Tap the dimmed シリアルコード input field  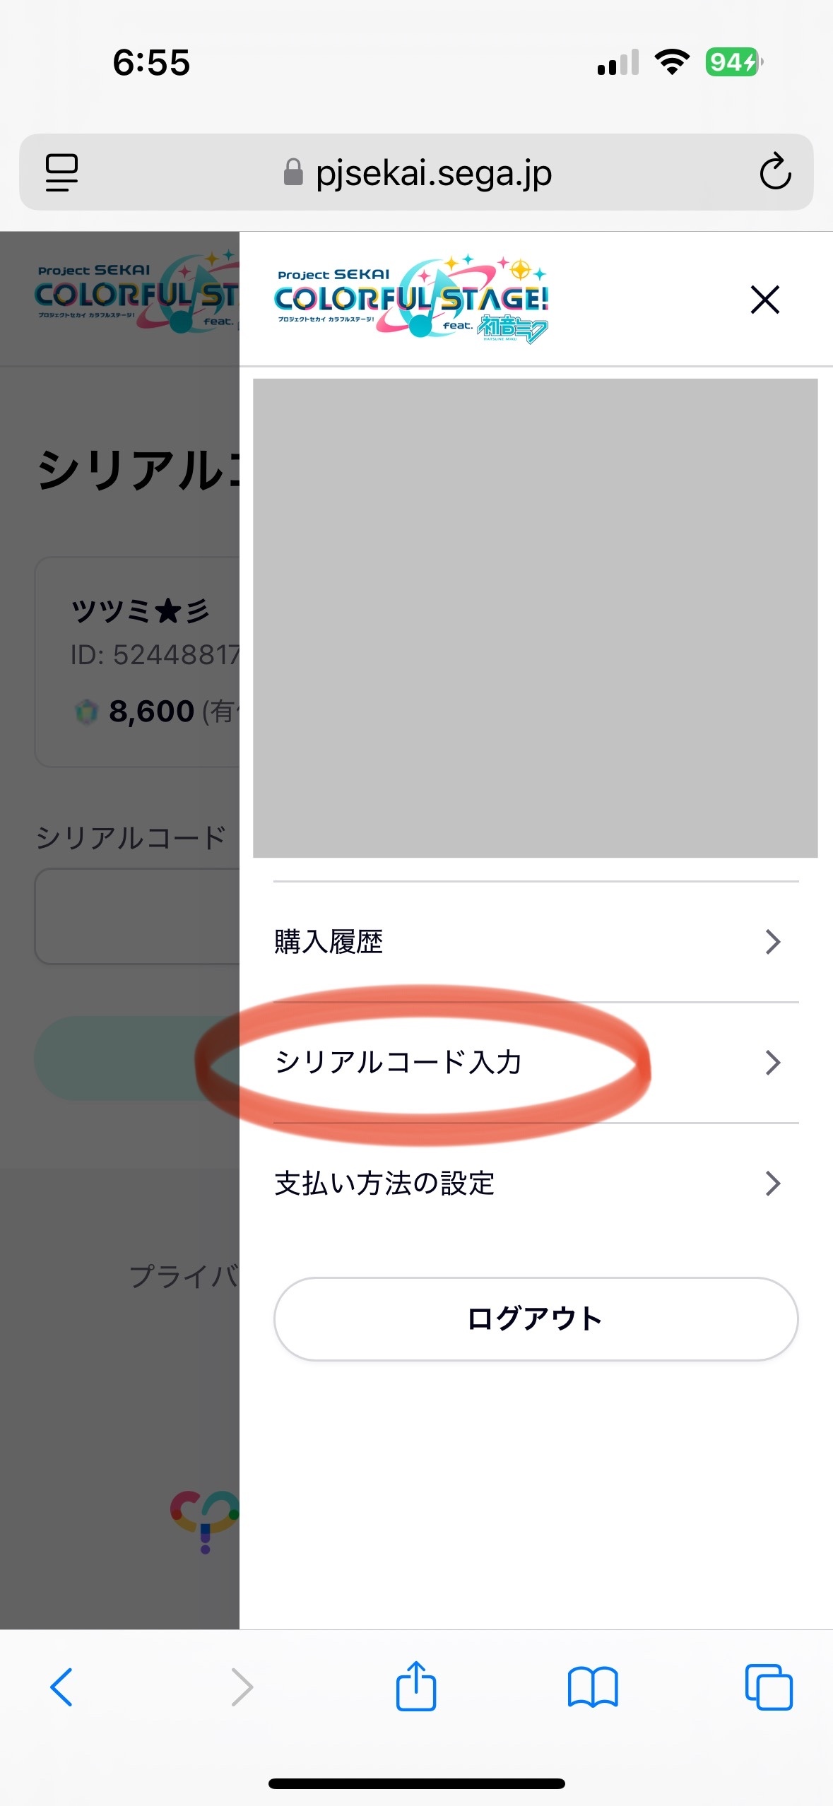click(138, 916)
